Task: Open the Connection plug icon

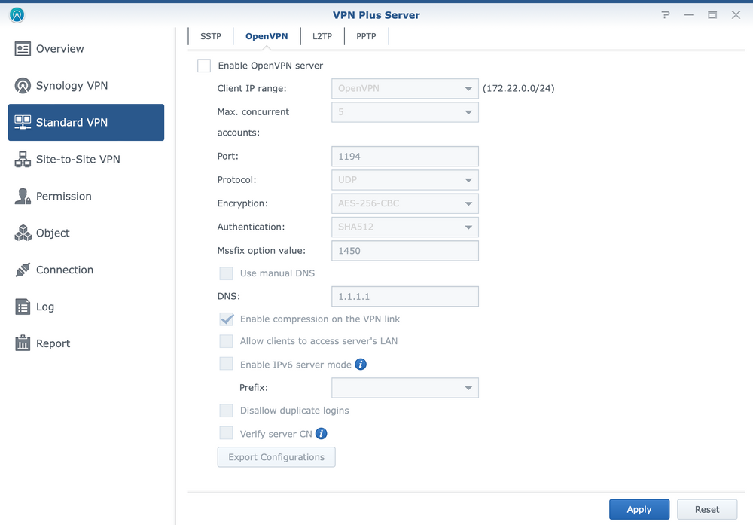Action: [23, 270]
